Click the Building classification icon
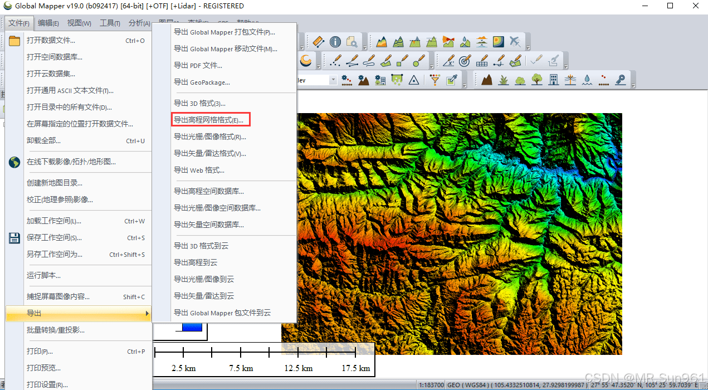 pyautogui.click(x=553, y=80)
